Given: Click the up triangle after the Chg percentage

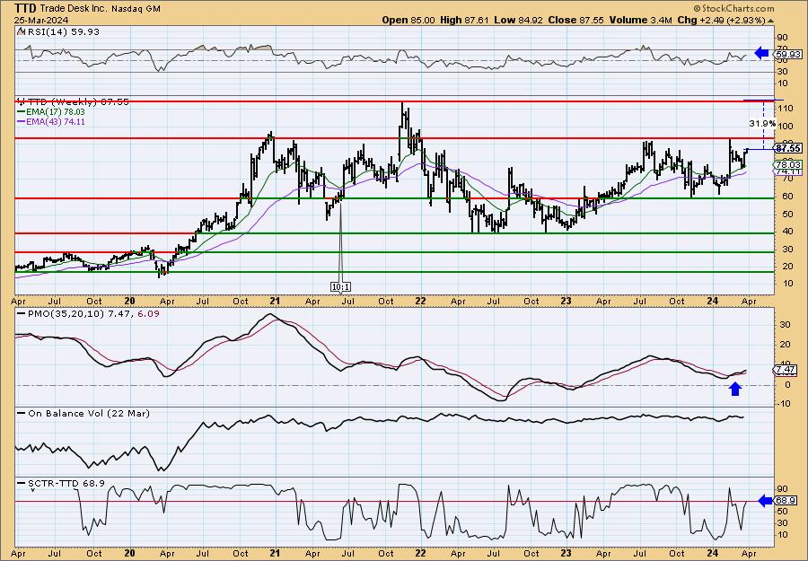Looking at the screenshot, I should (771, 21).
